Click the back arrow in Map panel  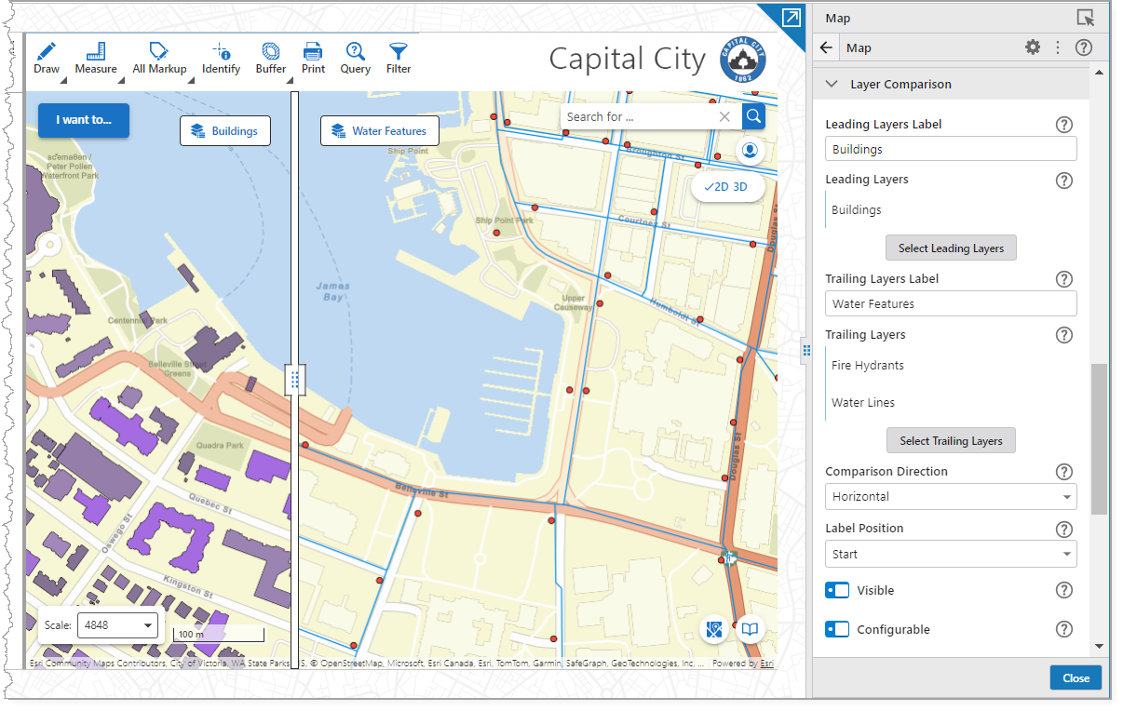(826, 47)
